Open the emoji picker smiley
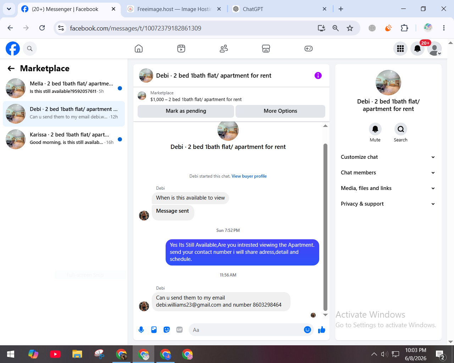The height and width of the screenshot is (363, 454). coord(308,330)
